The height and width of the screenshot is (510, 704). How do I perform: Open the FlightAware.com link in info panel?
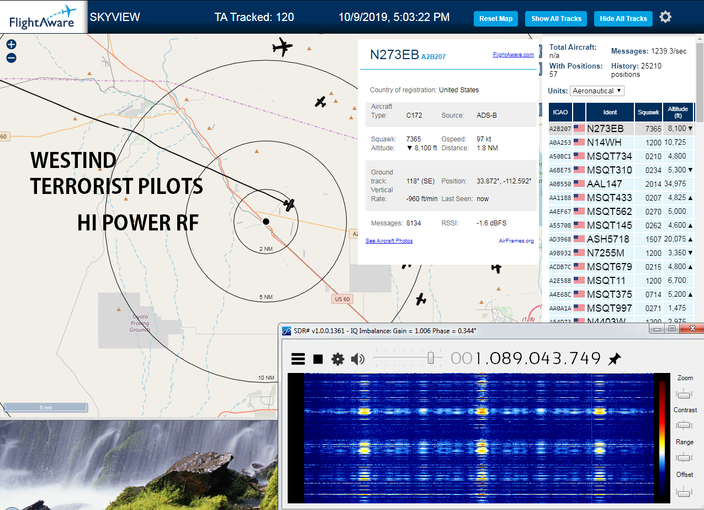[514, 54]
